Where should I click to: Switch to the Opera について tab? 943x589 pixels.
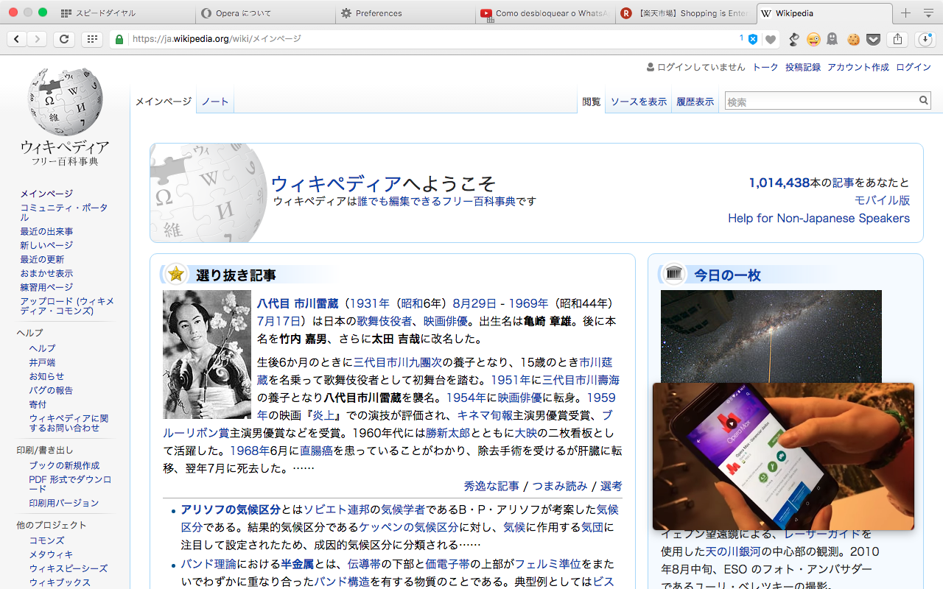(x=264, y=13)
